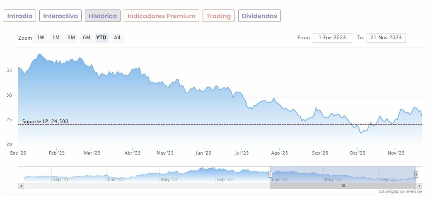Viewport: 430px width, 198px height.
Task: Grab the navigator left range handle
Action: (x=270, y=174)
